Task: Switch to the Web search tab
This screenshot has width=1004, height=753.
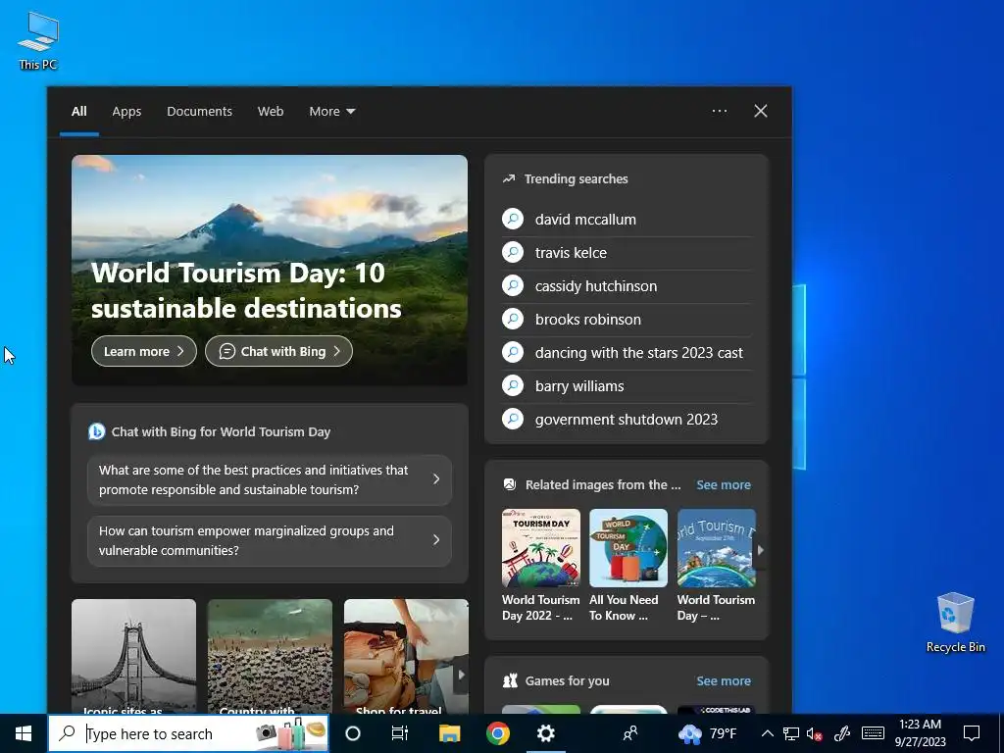Action: pyautogui.click(x=271, y=112)
